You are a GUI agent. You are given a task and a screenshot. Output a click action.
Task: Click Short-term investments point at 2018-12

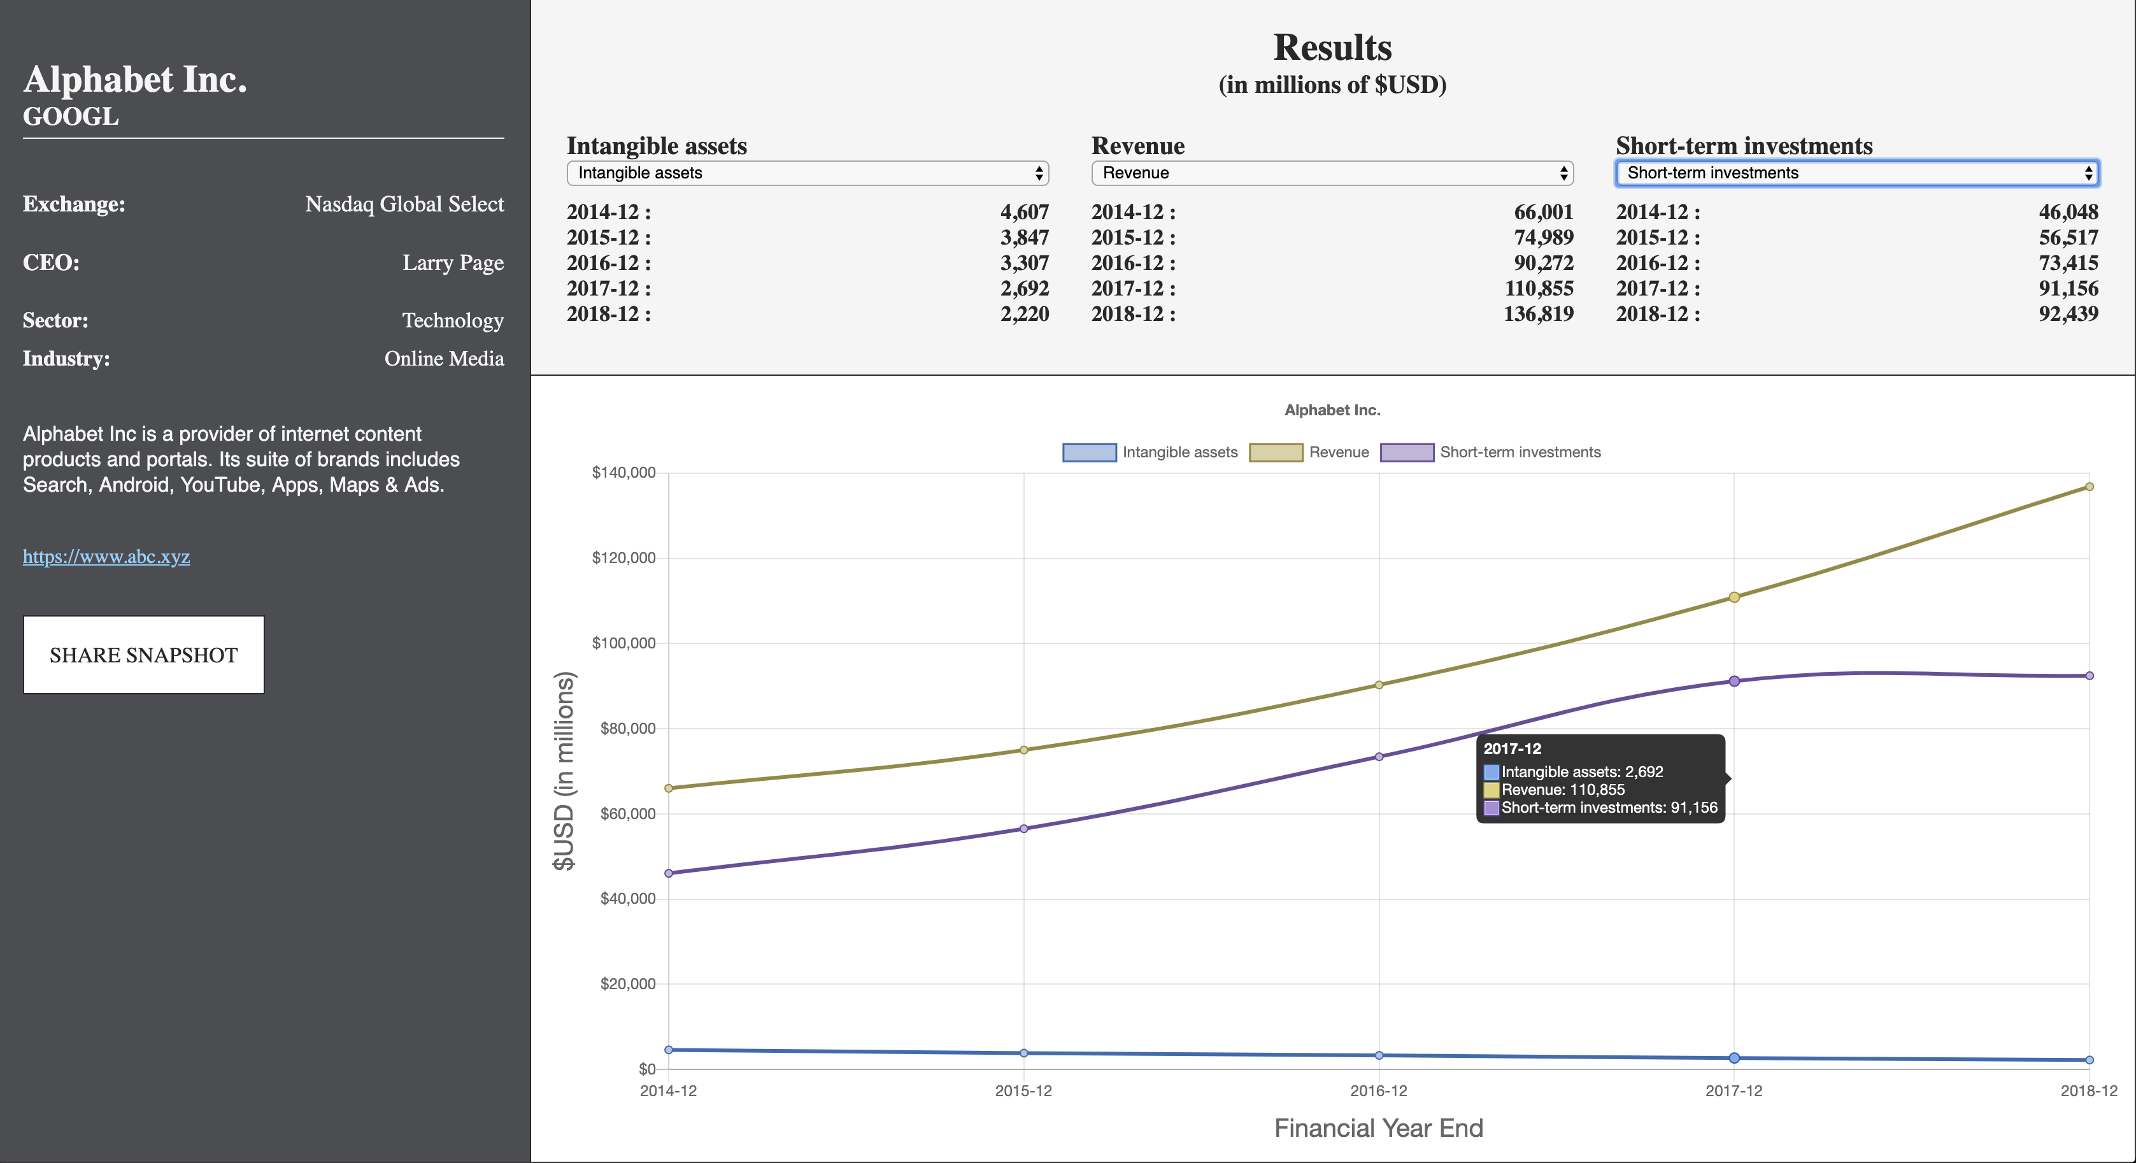[x=2089, y=676]
